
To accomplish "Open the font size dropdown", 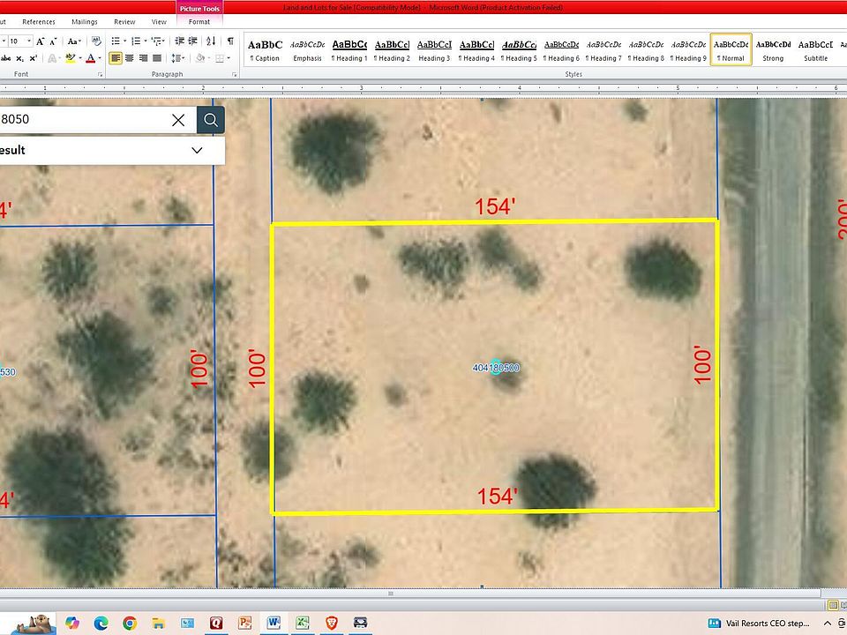I will point(29,41).
